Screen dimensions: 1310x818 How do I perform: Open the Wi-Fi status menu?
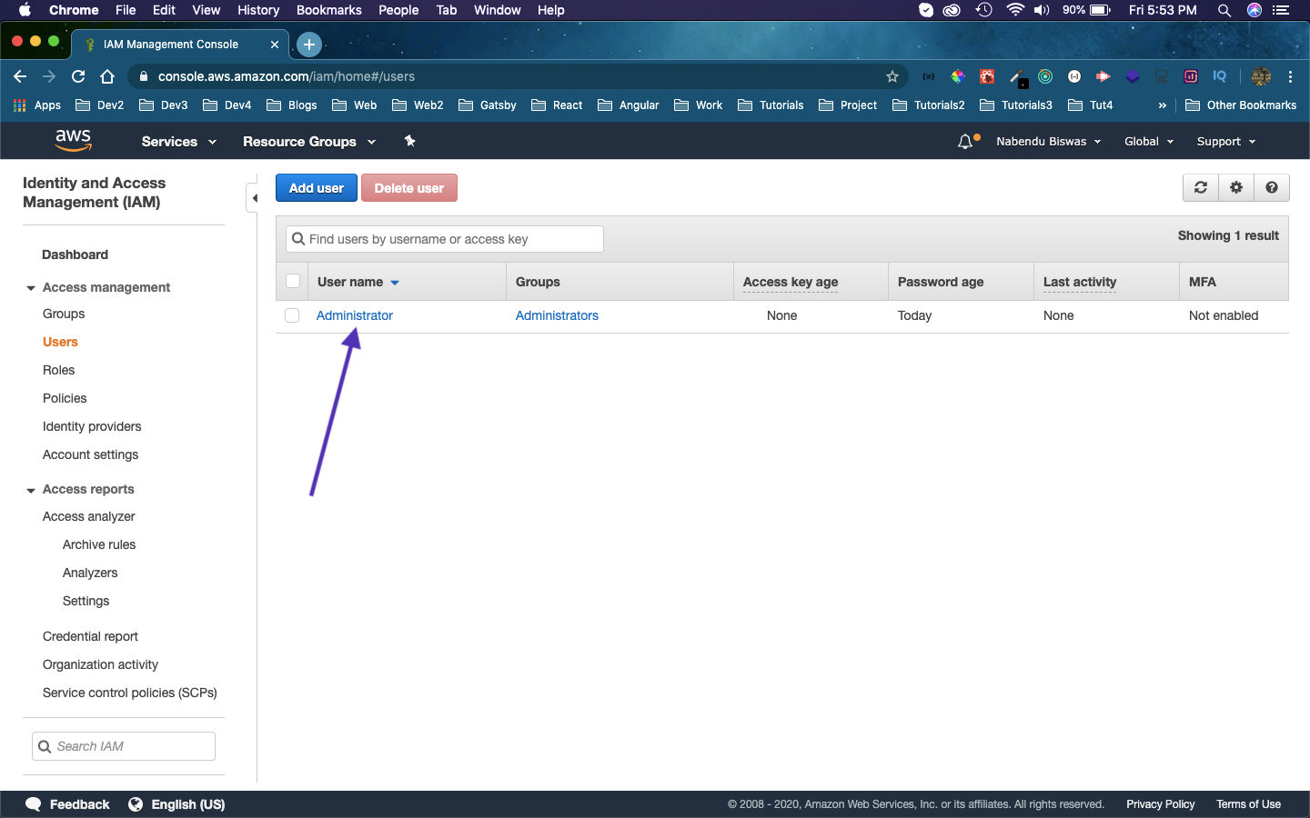pos(1015,10)
